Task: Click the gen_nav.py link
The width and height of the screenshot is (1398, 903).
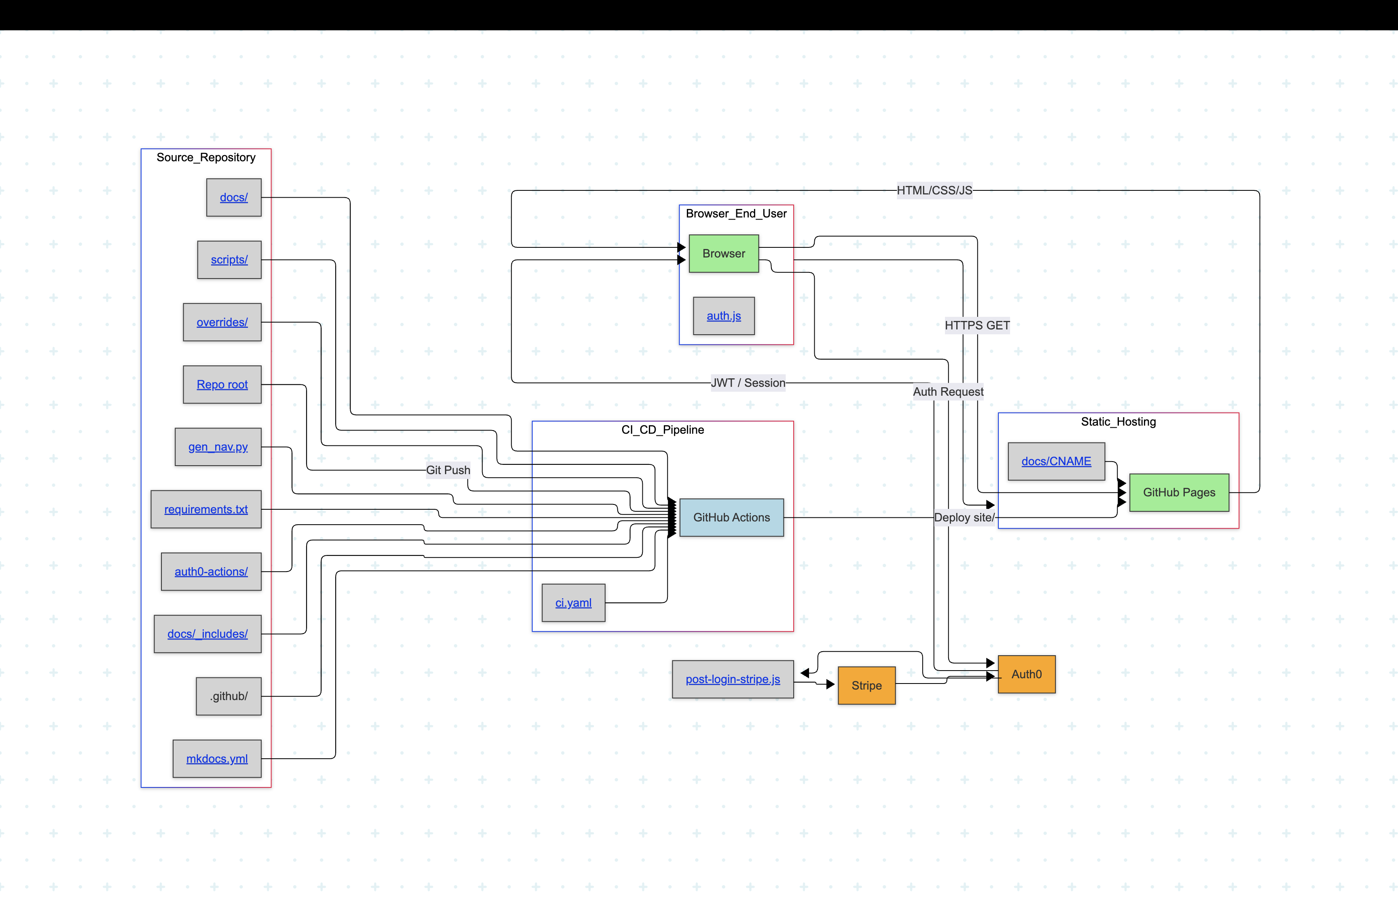Action: 218,447
